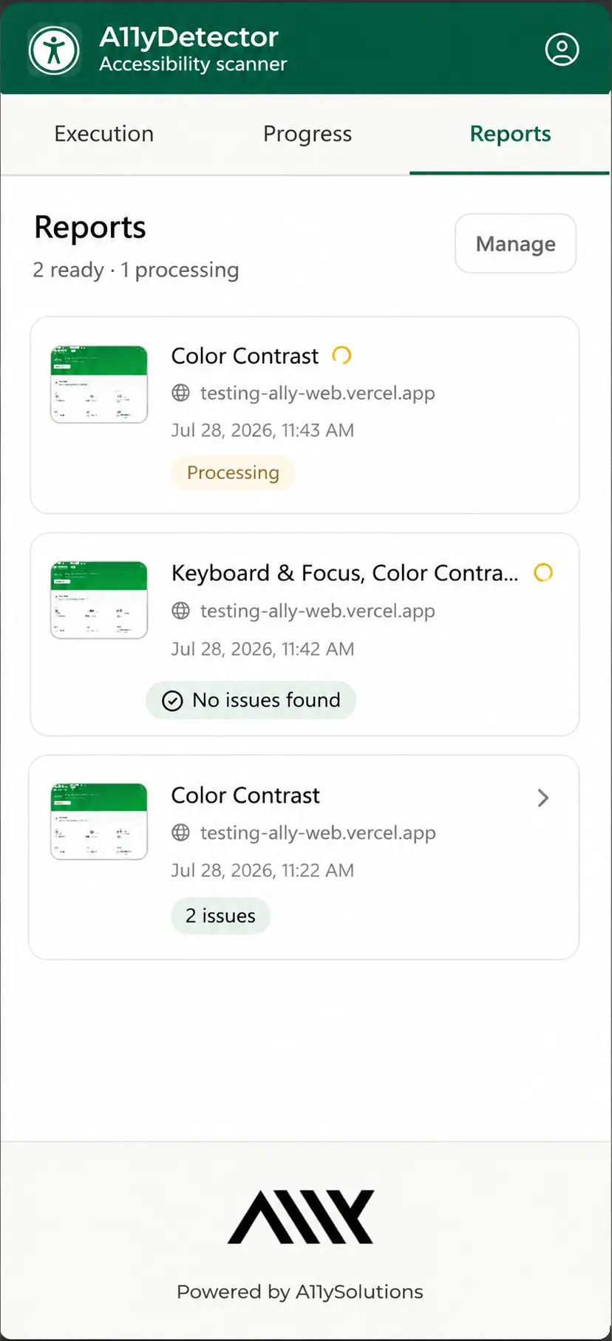
Task: Click the A11y logo in the footer
Action: pos(301,1217)
